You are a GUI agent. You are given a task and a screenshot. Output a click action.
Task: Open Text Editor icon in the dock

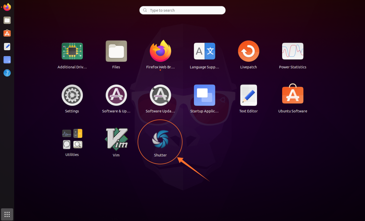[7, 46]
